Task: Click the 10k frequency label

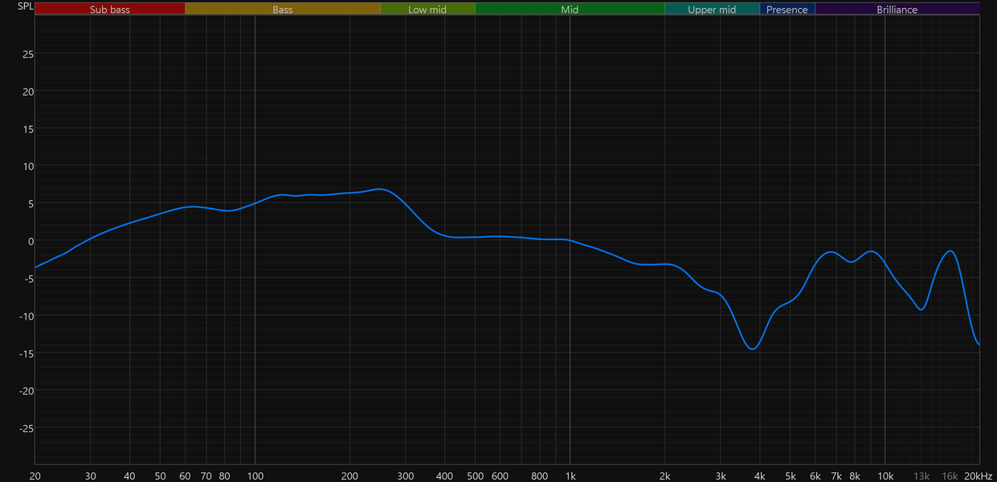Action: click(x=885, y=476)
